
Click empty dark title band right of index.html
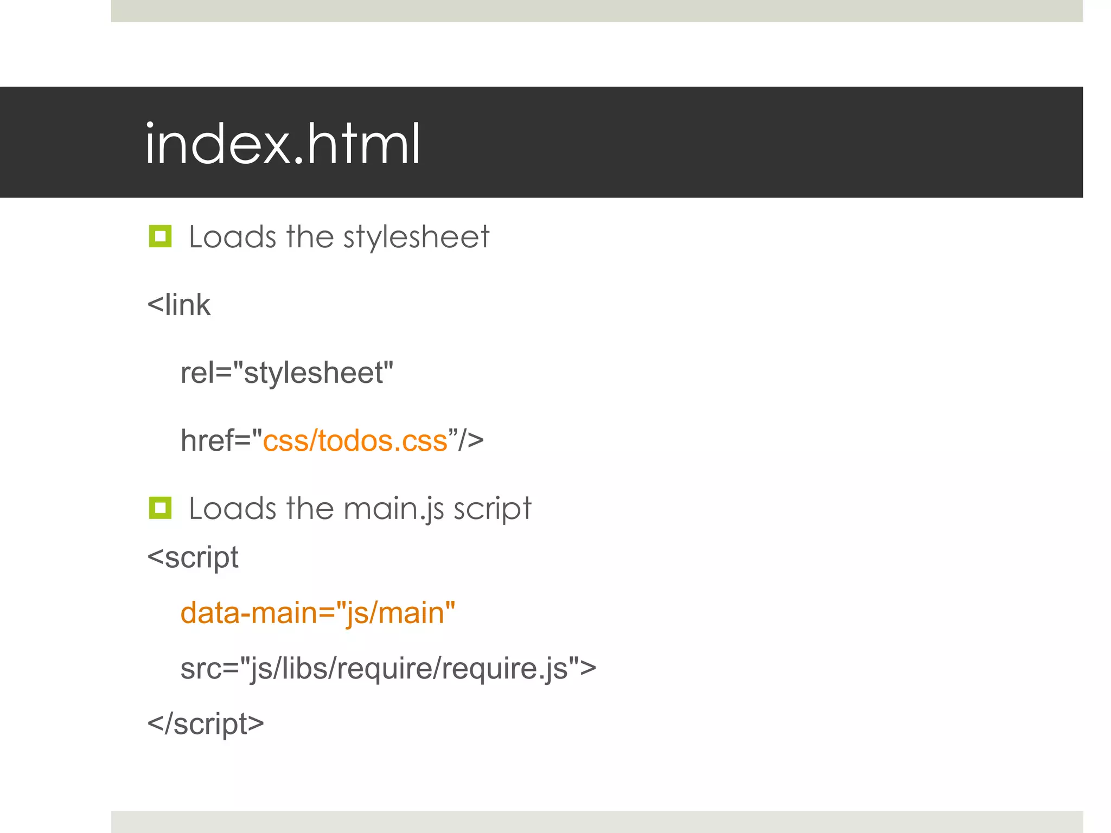759,142
